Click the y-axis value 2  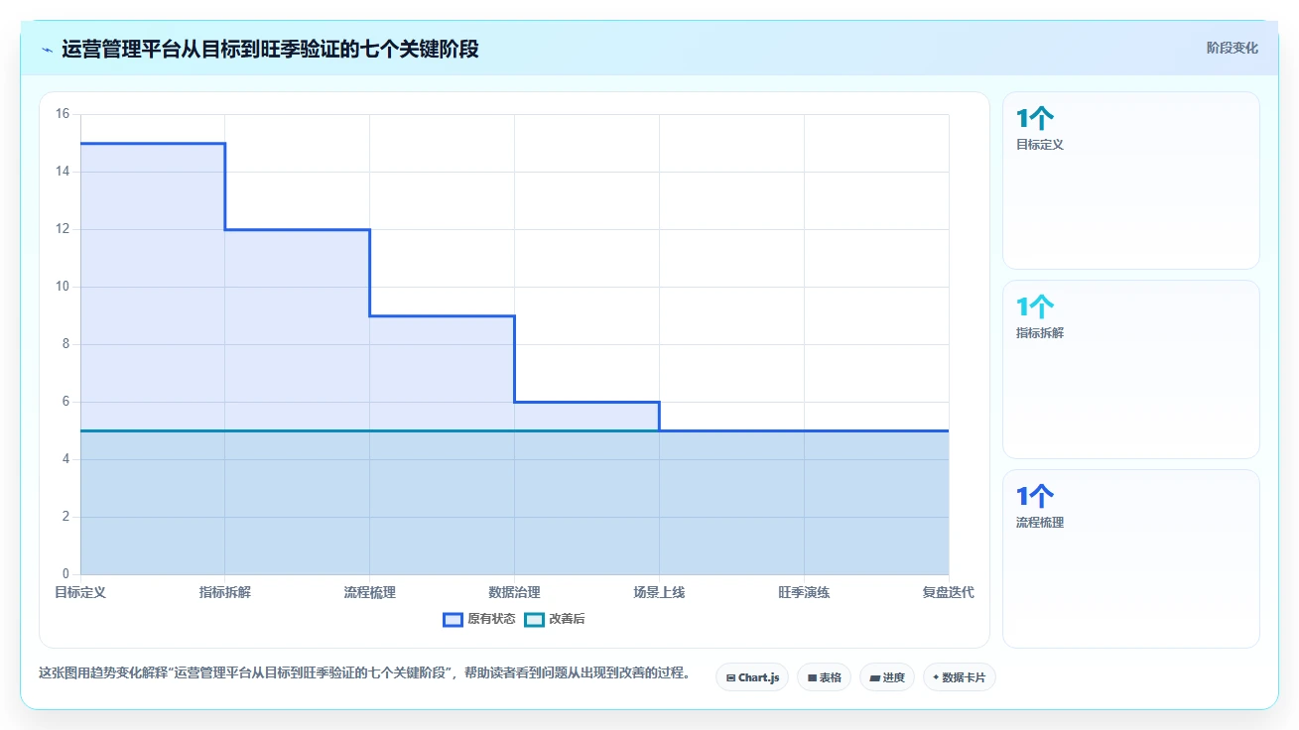point(65,517)
